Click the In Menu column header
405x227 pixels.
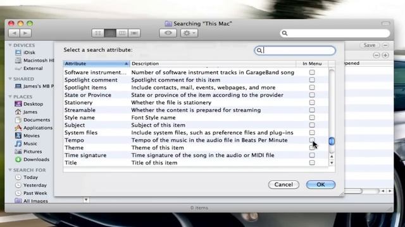point(312,64)
